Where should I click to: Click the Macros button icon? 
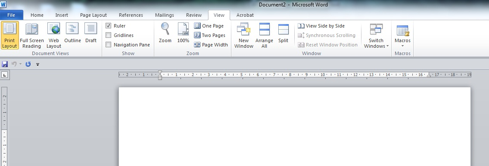[x=402, y=31]
